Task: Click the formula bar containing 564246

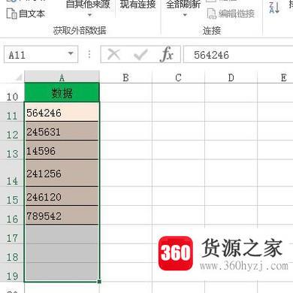Action: coord(238,55)
